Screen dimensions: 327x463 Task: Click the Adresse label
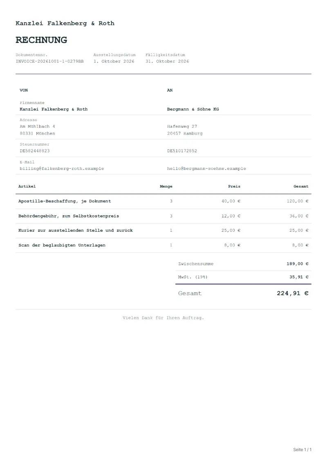[28, 120]
